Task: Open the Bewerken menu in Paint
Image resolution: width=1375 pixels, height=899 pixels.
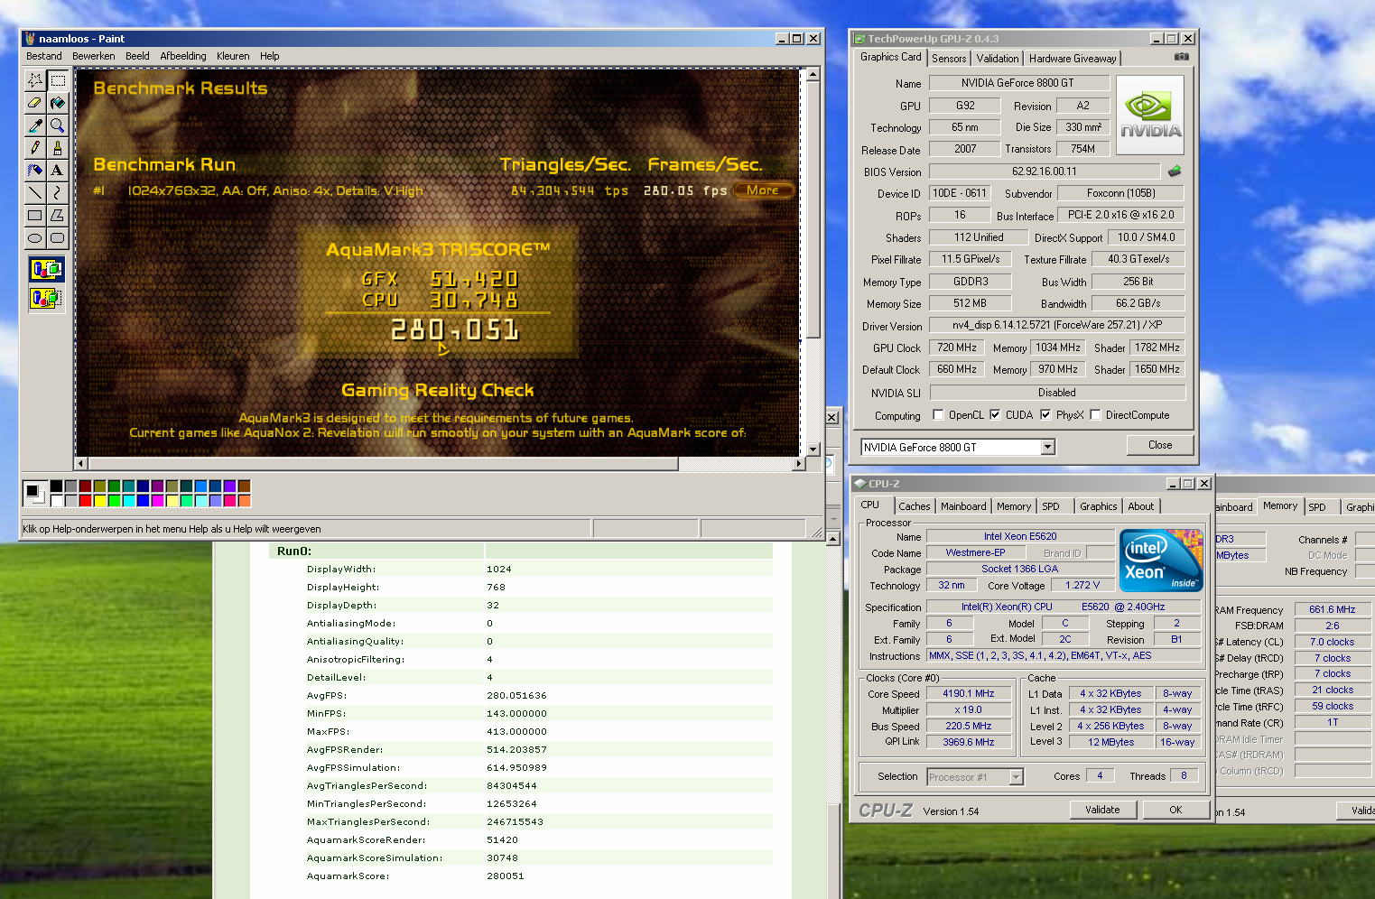Action: click(x=94, y=56)
